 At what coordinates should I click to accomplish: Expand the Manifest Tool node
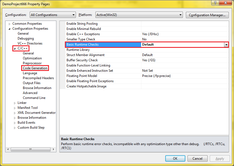(x=15, y=108)
